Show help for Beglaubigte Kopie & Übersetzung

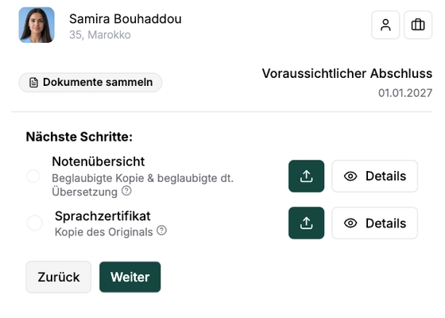pos(126,191)
